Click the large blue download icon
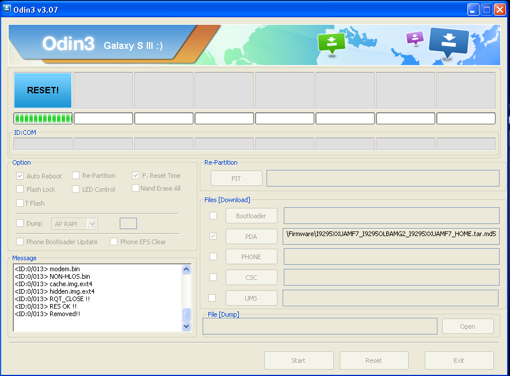Image resolution: width=510 pixels, height=376 pixels. click(450, 41)
